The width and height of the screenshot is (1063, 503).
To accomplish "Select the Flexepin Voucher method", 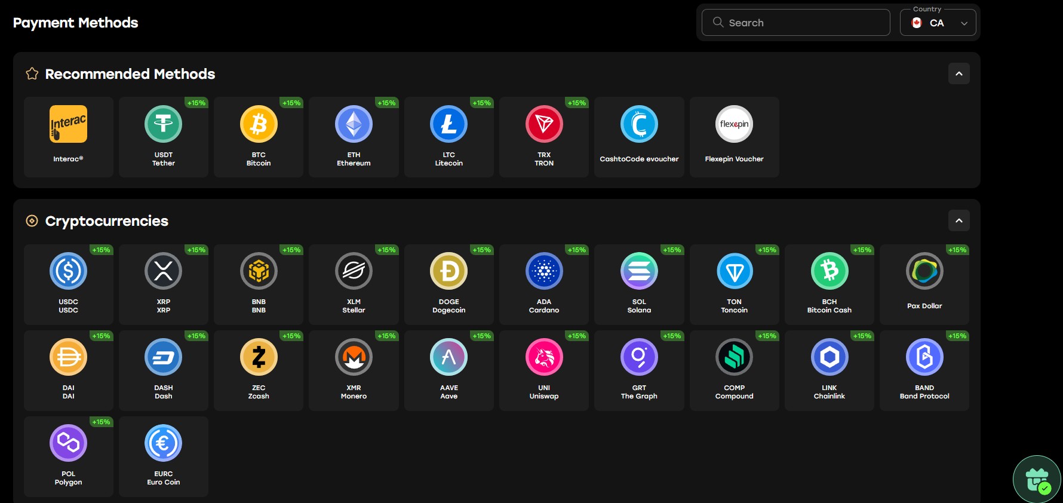I will coord(734,137).
